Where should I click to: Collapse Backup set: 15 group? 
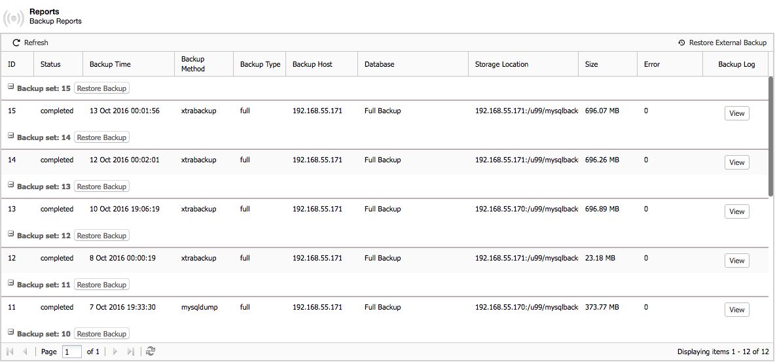pyautogui.click(x=11, y=86)
